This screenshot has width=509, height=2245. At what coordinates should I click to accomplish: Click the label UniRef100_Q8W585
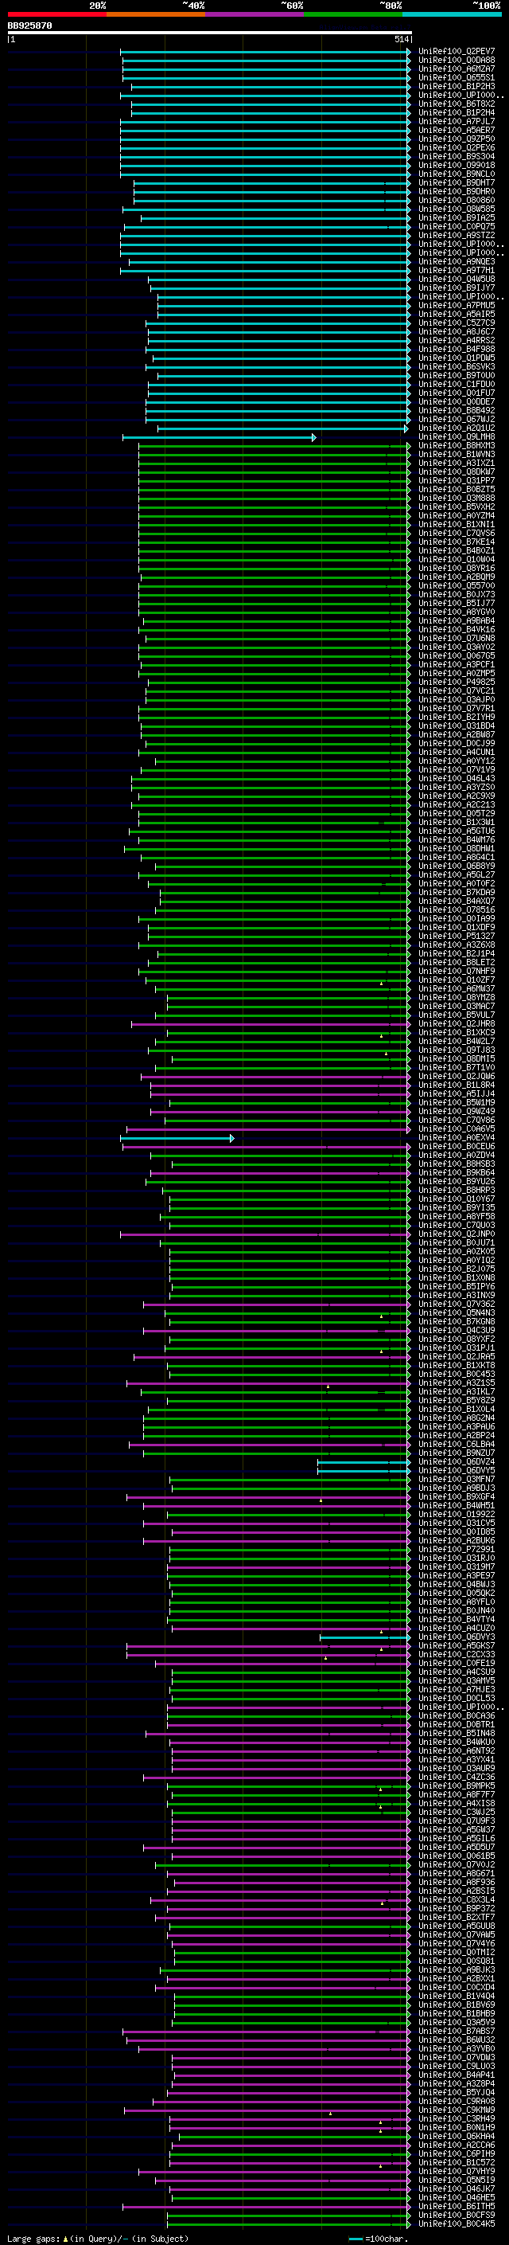pyautogui.click(x=457, y=209)
